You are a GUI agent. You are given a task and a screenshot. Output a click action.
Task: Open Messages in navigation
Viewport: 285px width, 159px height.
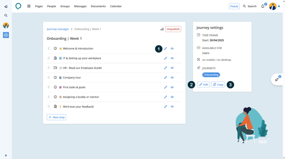[x=80, y=6]
